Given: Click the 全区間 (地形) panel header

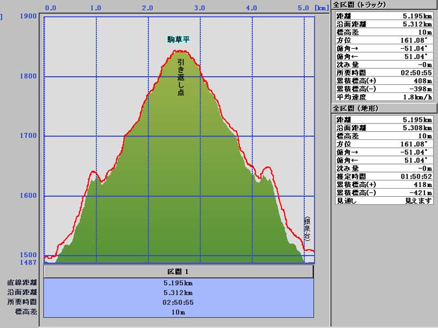Looking at the screenshot, I should pyautogui.click(x=356, y=108).
